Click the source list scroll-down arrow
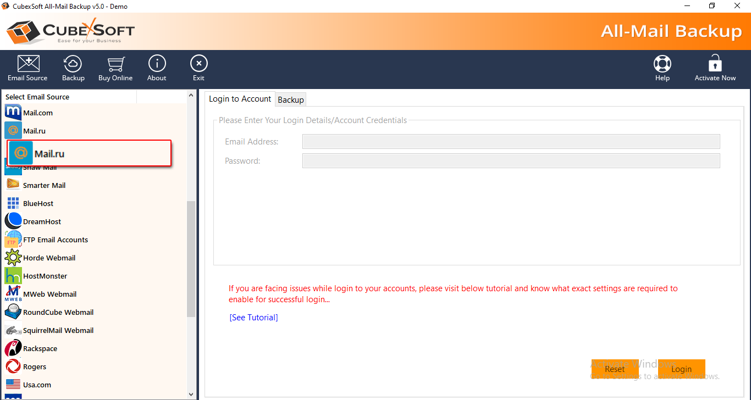The image size is (751, 400). pyautogui.click(x=191, y=394)
